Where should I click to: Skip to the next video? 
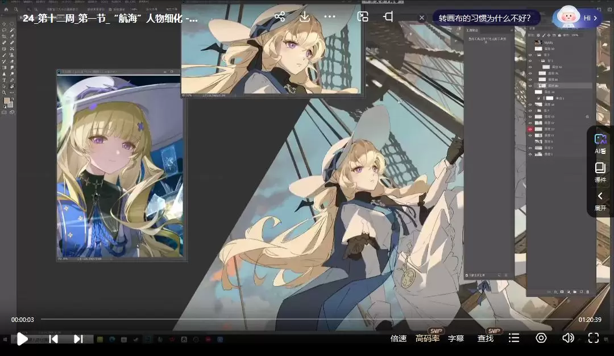point(78,339)
